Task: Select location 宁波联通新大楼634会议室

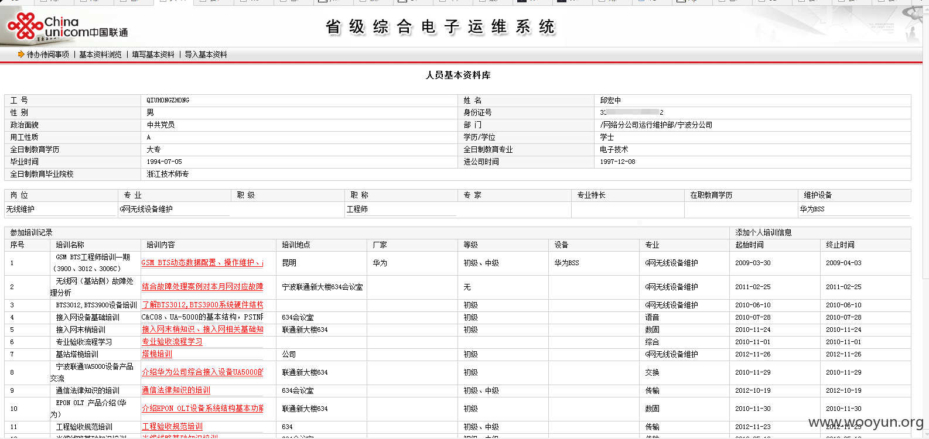Action: coord(323,287)
